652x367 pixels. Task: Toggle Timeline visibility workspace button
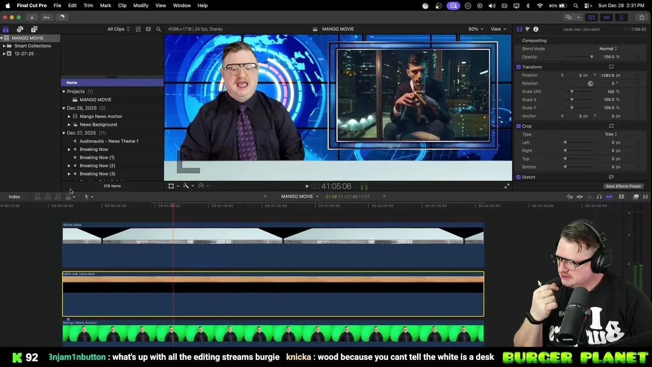tap(606, 17)
